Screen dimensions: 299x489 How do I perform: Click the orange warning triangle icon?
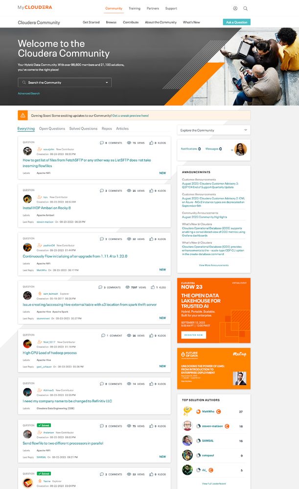23,116
